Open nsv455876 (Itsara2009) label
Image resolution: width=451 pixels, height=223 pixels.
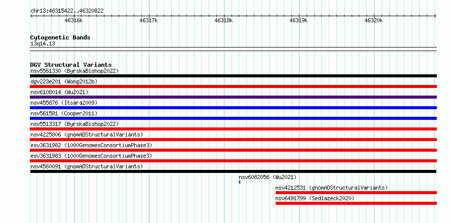tap(64, 103)
